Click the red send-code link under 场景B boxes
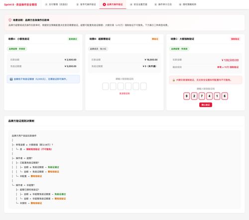 [124, 94]
